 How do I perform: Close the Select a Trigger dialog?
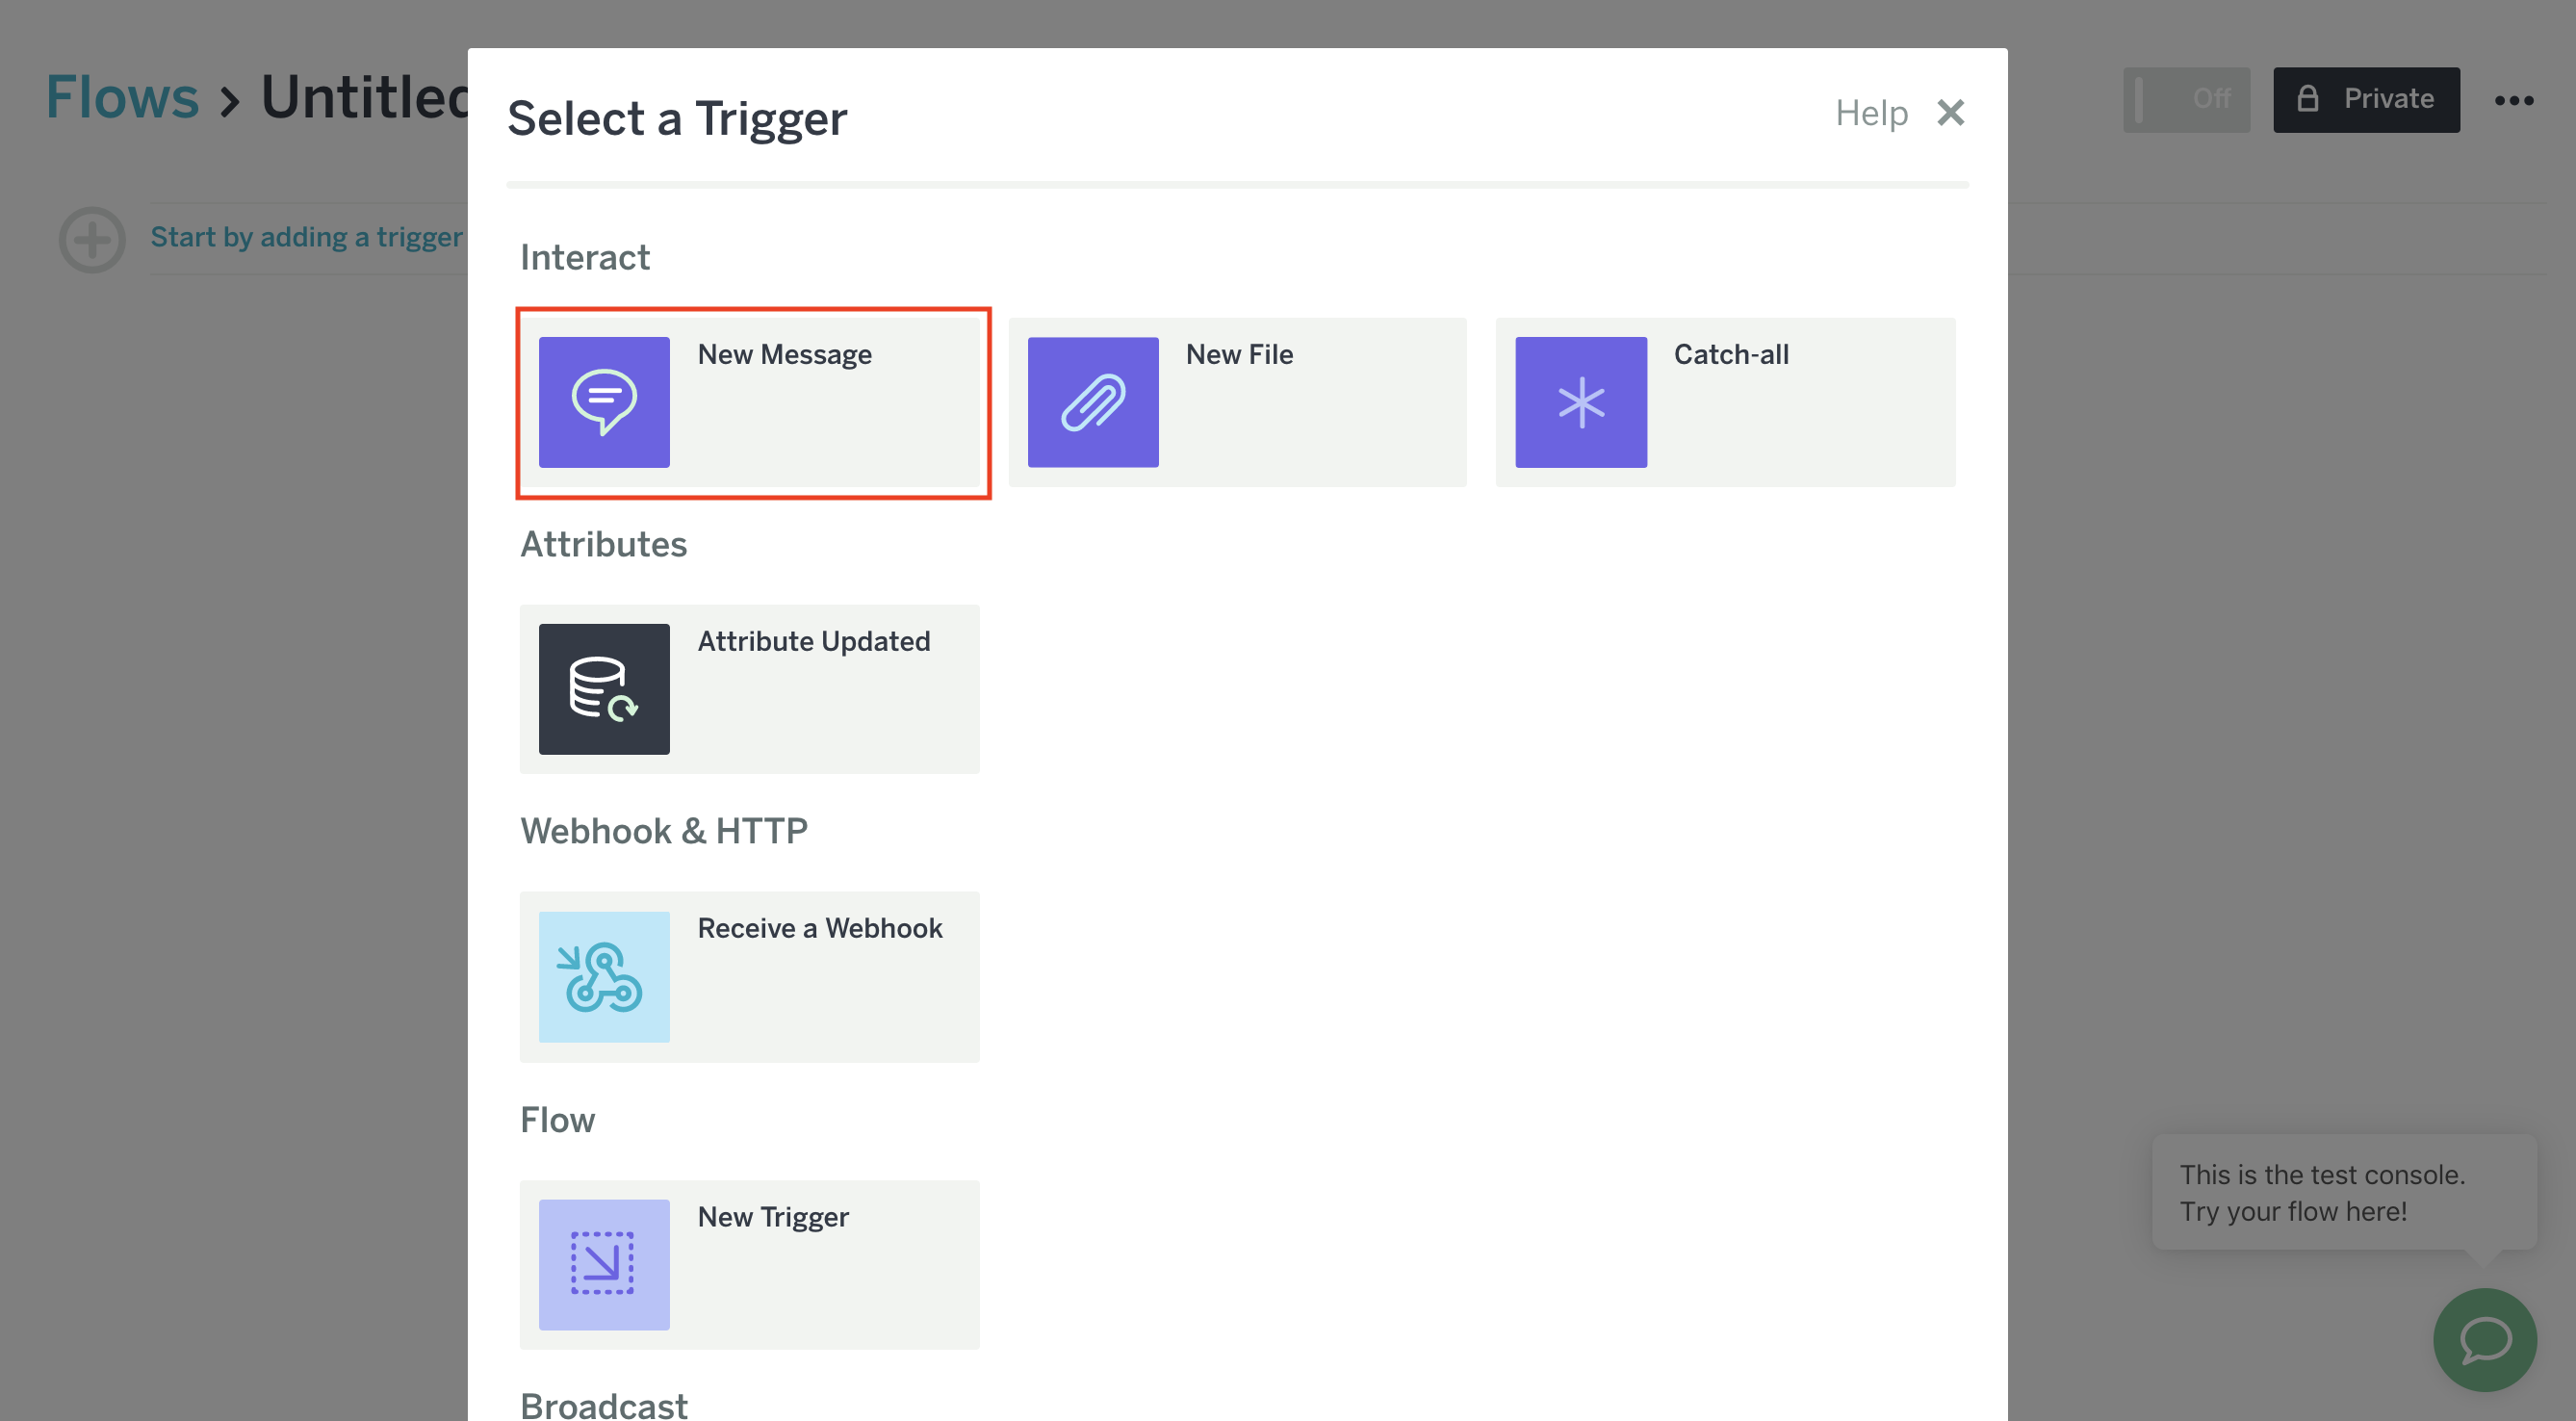[x=1950, y=113]
